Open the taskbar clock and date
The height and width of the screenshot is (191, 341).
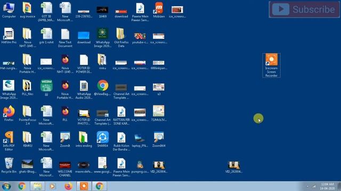(327, 186)
